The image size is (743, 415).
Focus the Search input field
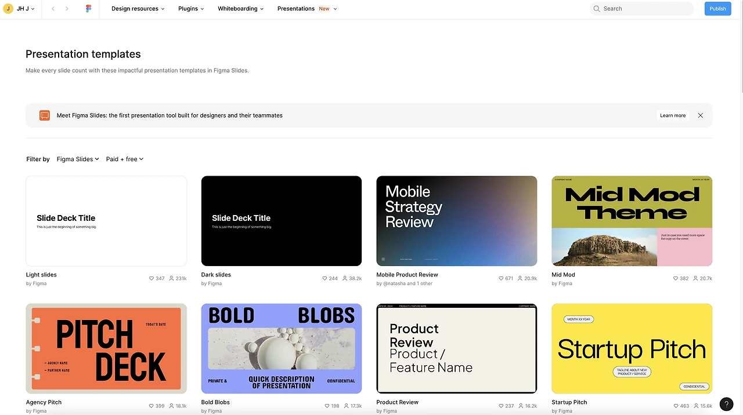(x=641, y=9)
